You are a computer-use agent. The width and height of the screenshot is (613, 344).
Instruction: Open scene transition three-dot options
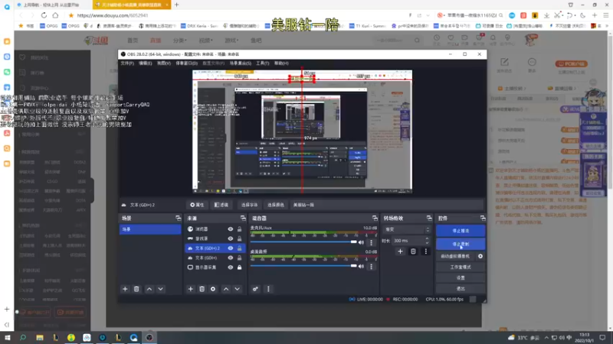click(x=426, y=252)
